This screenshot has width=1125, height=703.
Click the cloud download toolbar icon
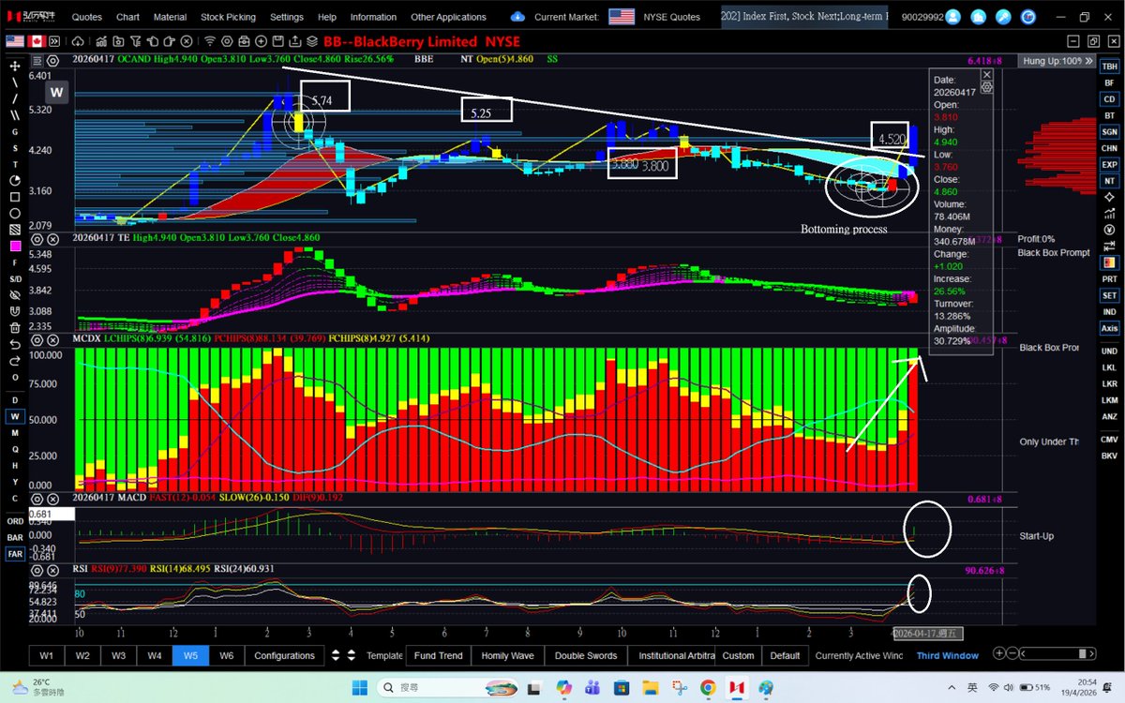pyautogui.click(x=78, y=41)
